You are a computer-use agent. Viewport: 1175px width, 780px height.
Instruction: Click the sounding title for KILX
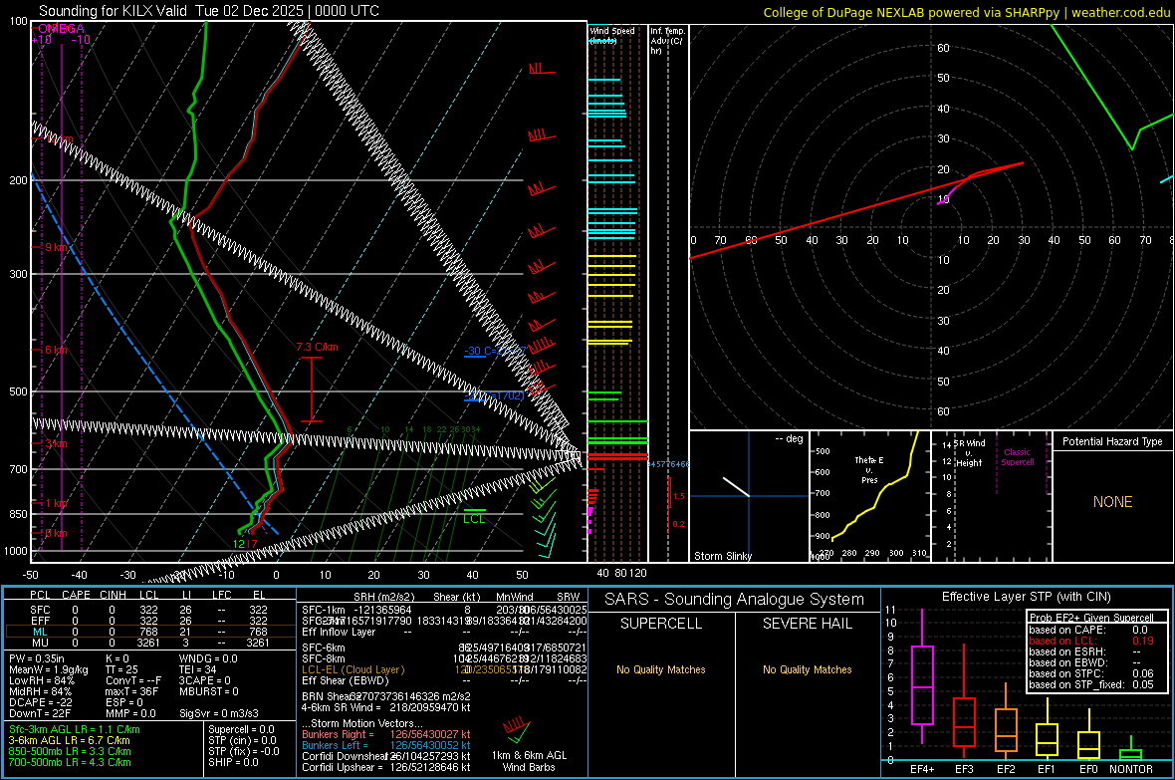pyautogui.click(x=209, y=11)
